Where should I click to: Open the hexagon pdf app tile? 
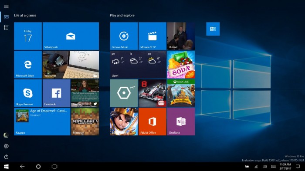click(124, 93)
